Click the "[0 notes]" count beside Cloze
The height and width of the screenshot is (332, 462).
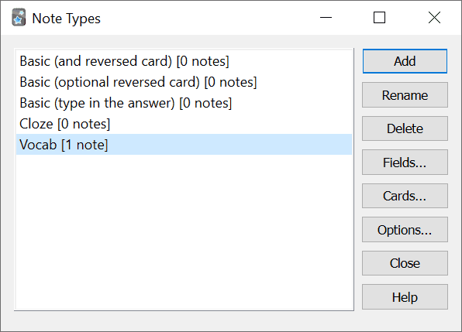coord(84,124)
